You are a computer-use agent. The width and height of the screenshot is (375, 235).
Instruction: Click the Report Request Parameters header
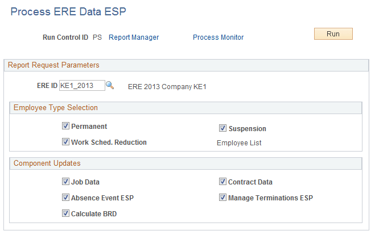tap(53, 65)
